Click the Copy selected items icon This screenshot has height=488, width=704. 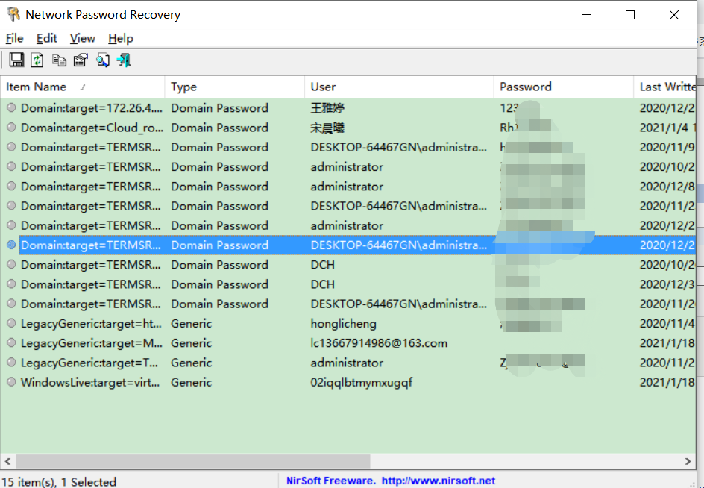pyautogui.click(x=59, y=60)
